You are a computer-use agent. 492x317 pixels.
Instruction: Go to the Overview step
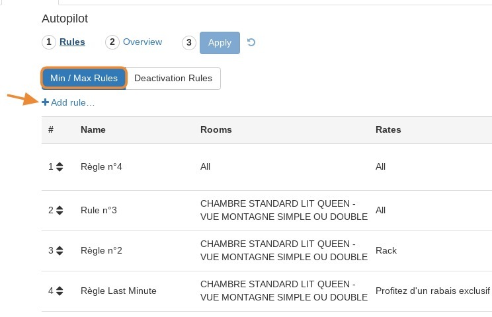coord(142,42)
